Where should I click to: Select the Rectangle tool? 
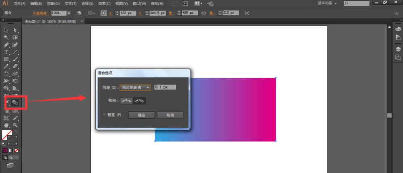coord(6,60)
